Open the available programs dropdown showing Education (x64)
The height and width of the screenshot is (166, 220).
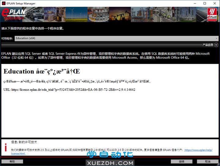116,38
